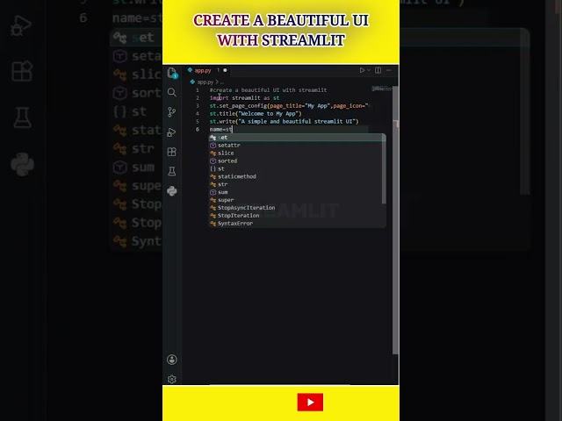This screenshot has width=562, height=421.
Task: Click the breadcrumb ellipsis after app.py
Action: tap(222, 82)
